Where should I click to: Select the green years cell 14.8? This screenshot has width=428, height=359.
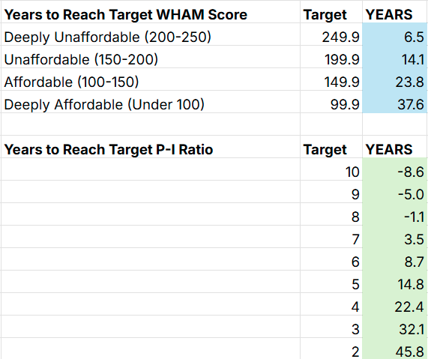(x=395, y=282)
